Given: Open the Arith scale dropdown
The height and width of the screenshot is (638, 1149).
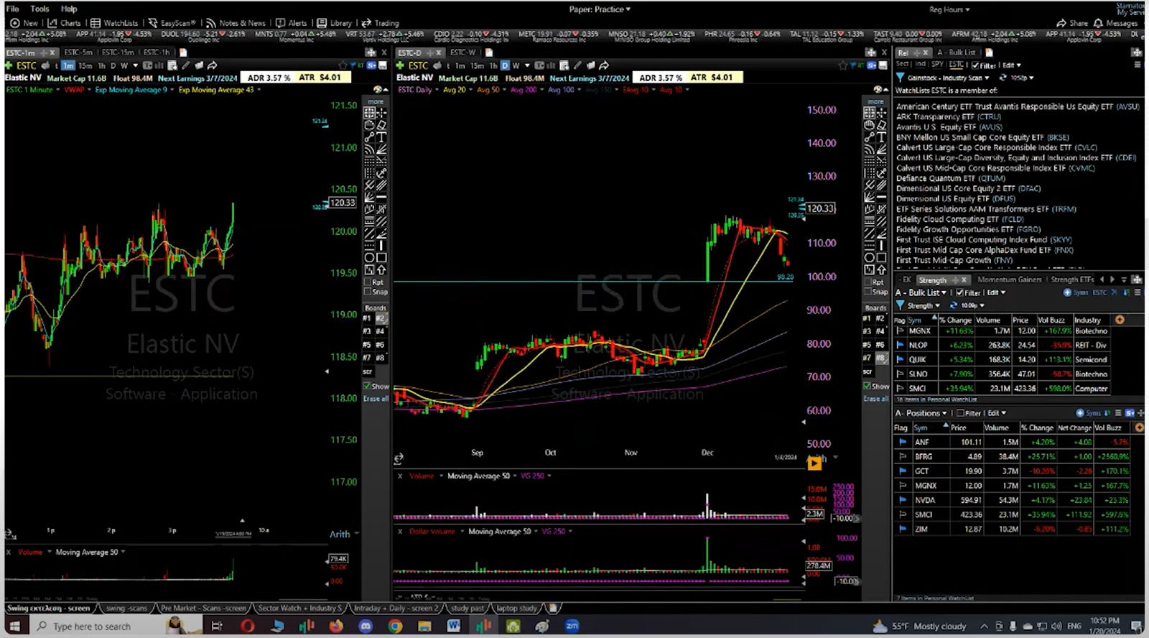Looking at the screenshot, I should pos(344,534).
